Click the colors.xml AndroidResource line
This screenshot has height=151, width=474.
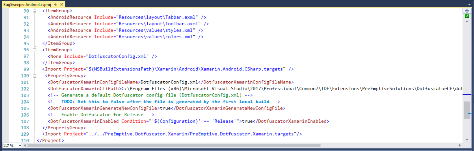126,37
